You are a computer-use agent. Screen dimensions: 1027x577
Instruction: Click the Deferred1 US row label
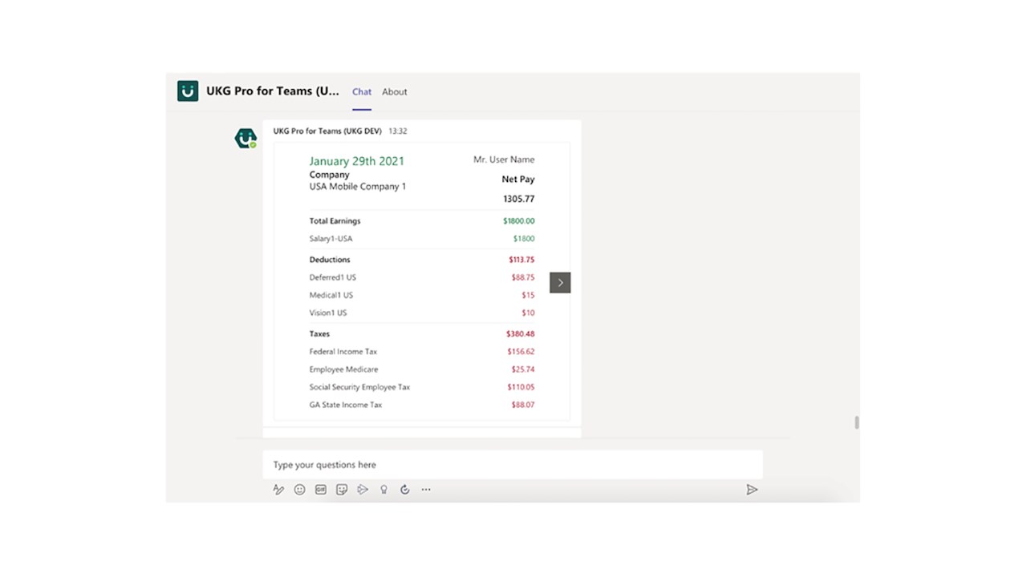333,277
